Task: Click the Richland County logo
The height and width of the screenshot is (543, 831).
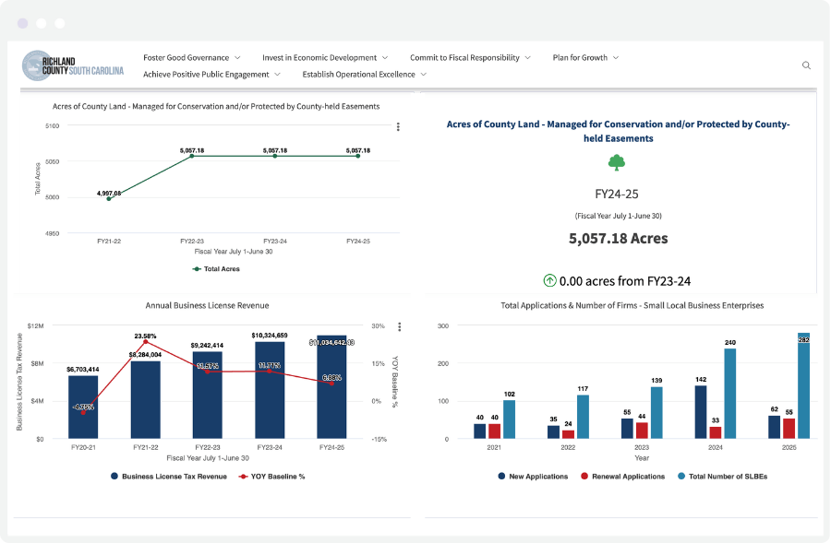Action: click(x=72, y=65)
